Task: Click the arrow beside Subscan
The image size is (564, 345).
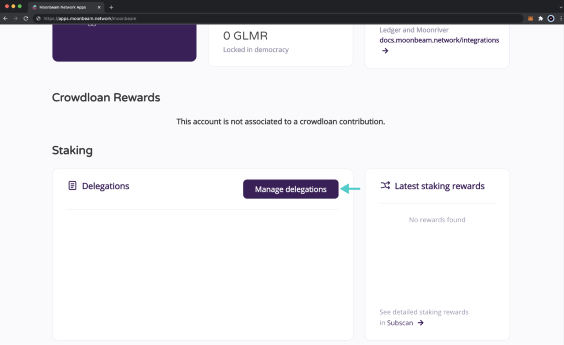Action: click(420, 323)
